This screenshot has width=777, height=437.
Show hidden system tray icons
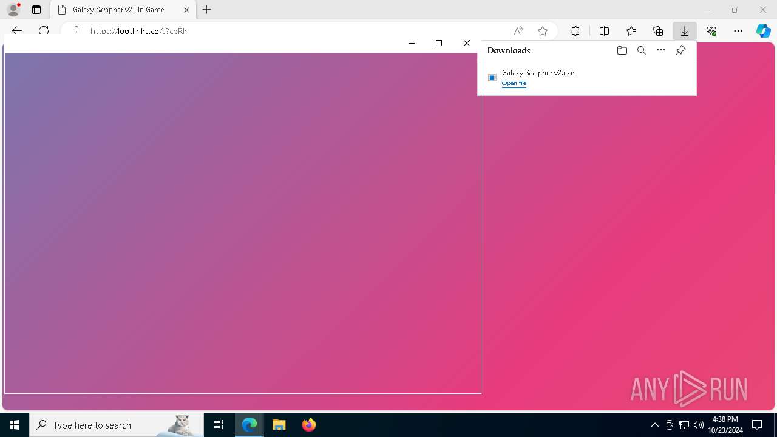pos(655,425)
